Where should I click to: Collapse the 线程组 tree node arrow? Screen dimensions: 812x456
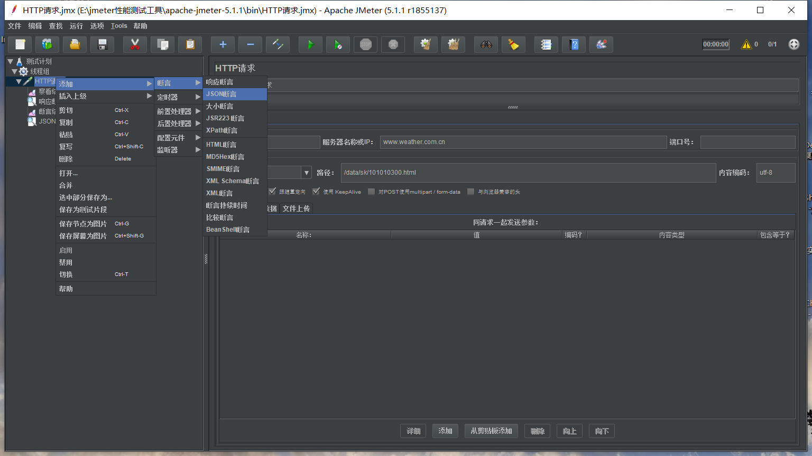tap(14, 71)
